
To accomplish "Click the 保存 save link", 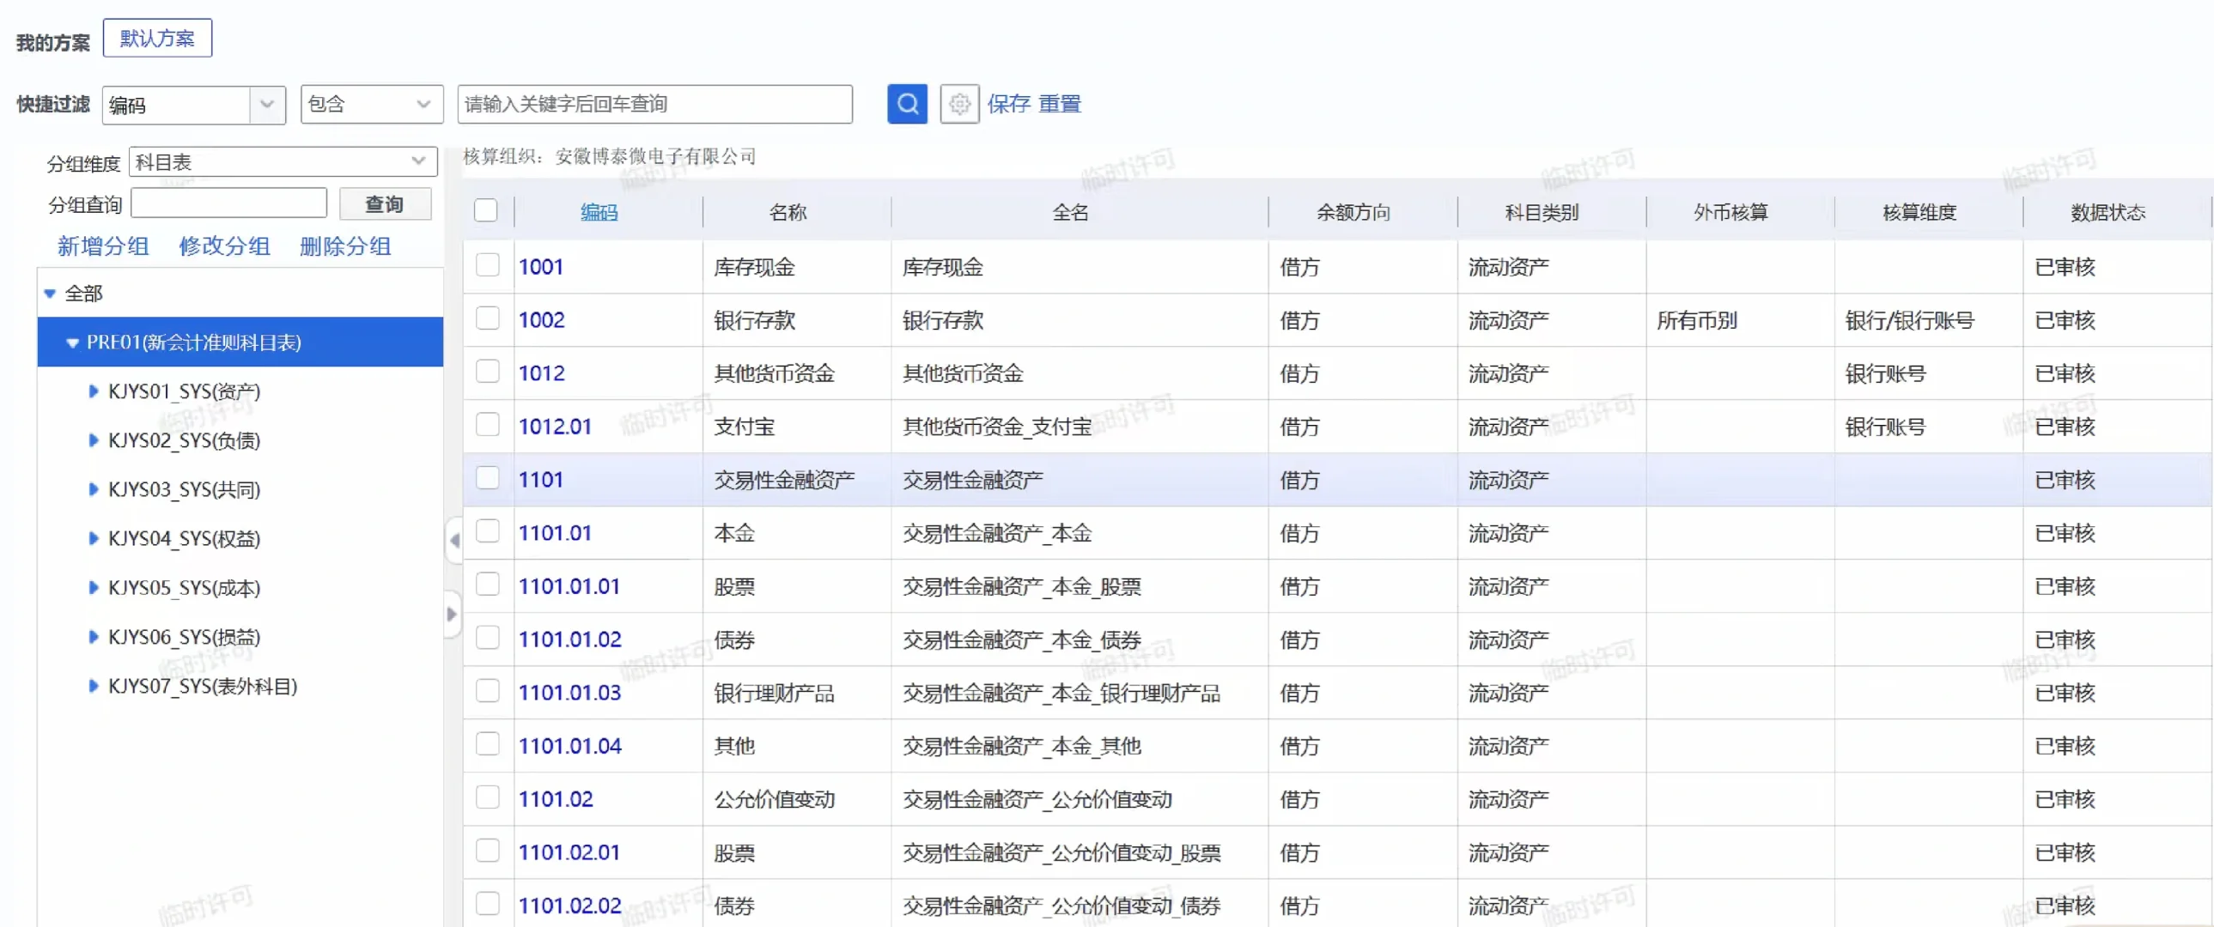I will (1009, 103).
